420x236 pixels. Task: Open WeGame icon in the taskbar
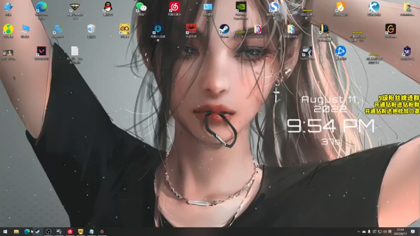102,231
